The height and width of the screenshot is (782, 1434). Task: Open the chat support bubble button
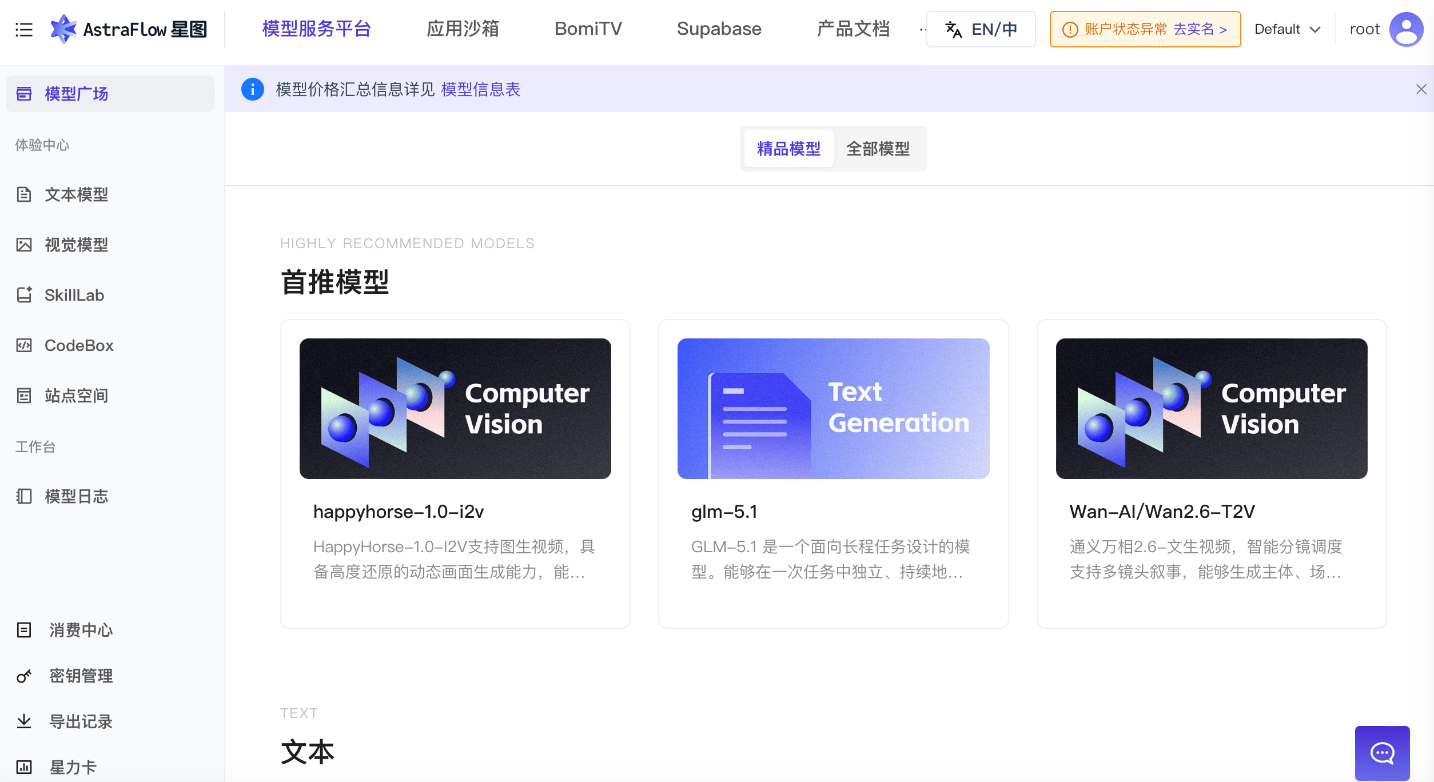[1382, 753]
